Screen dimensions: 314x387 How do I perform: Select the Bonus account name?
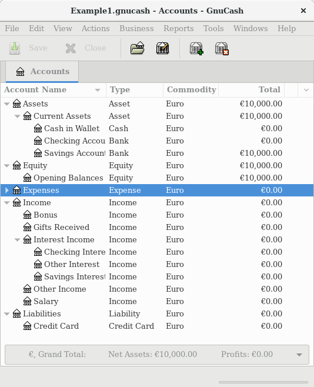pos(45,215)
